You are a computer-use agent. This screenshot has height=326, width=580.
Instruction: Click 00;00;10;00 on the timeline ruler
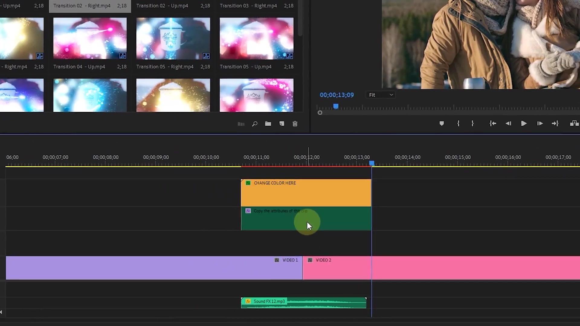[206, 157]
